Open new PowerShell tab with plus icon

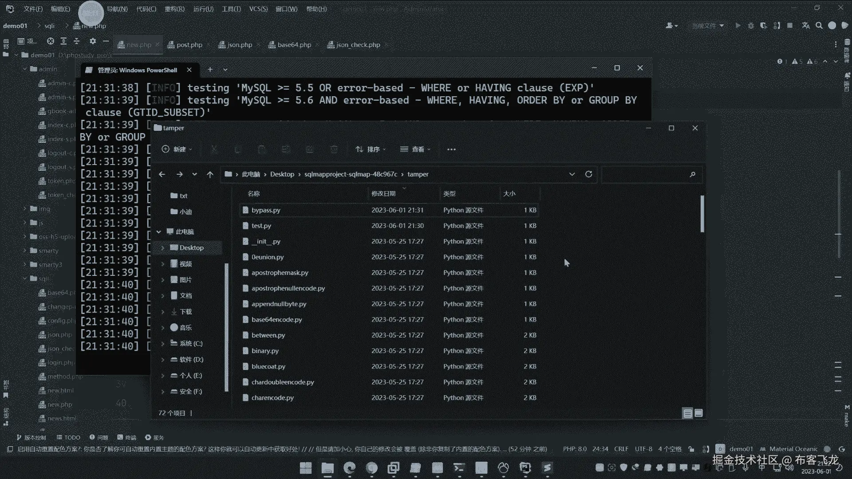(x=210, y=70)
